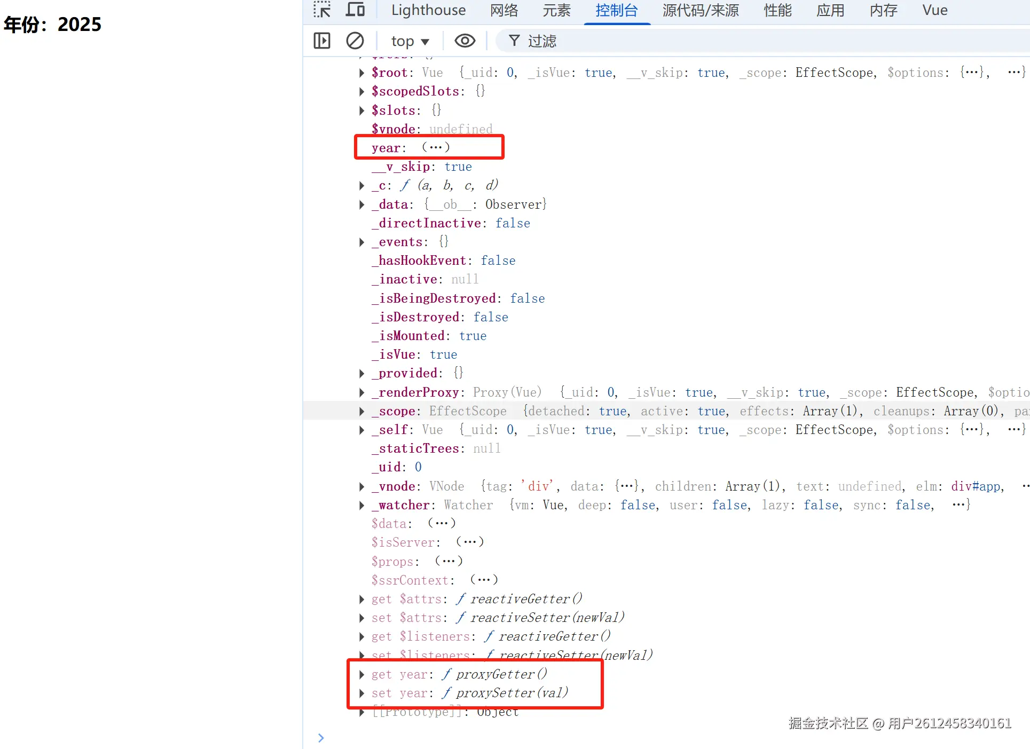The image size is (1030, 749).
Task: Expand the _scope EffectScope row
Action: point(361,411)
